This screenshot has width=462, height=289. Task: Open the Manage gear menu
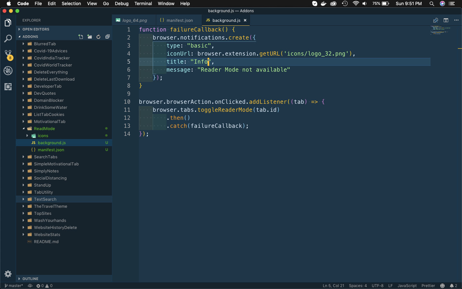(8, 274)
